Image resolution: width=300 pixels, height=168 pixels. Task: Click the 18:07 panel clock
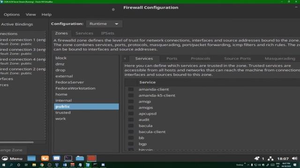coord(283,159)
